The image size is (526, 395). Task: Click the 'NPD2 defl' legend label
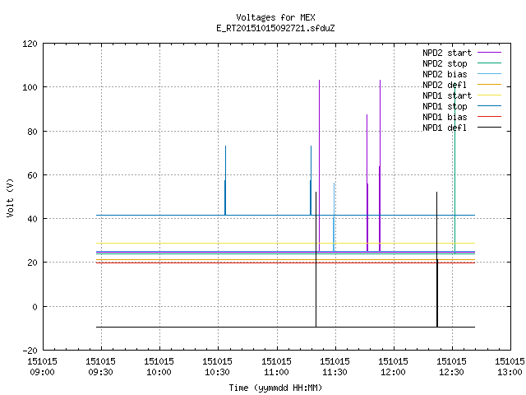(445, 85)
